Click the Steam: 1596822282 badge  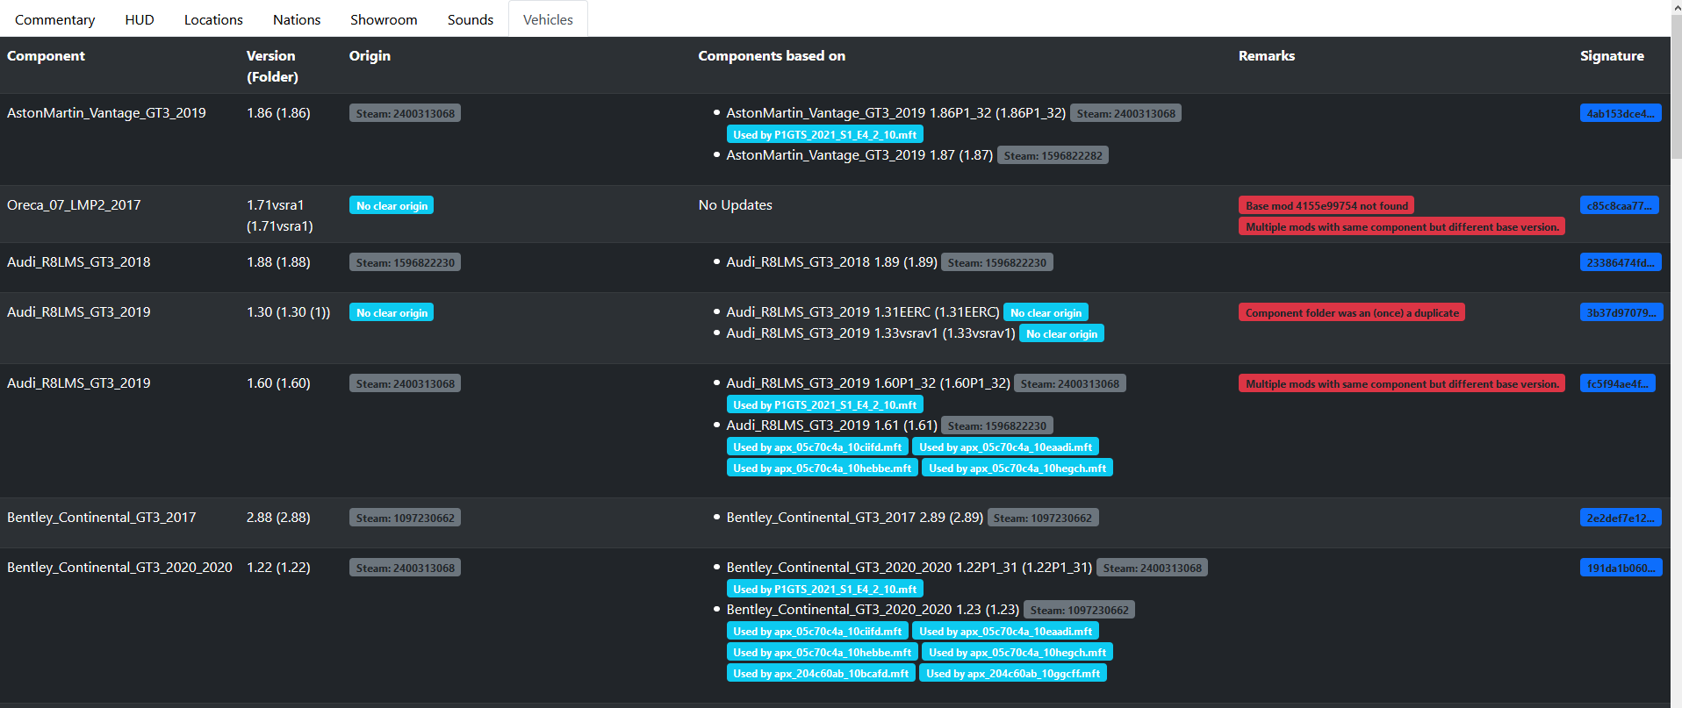click(1053, 155)
